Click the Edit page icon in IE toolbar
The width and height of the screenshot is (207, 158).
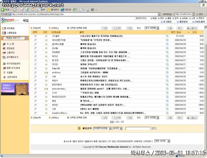click(93, 10)
